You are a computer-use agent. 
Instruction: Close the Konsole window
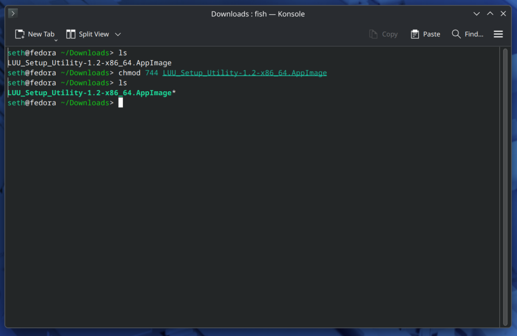(x=503, y=14)
